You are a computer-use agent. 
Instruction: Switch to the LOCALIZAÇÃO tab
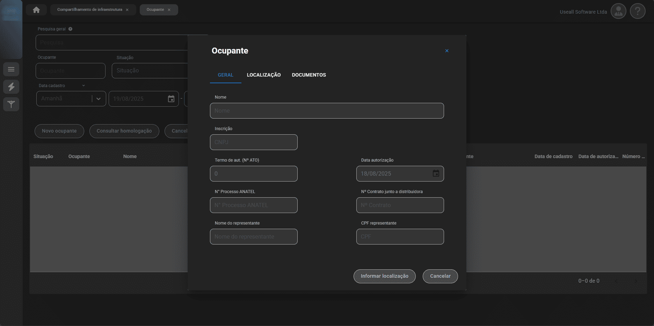coord(263,75)
